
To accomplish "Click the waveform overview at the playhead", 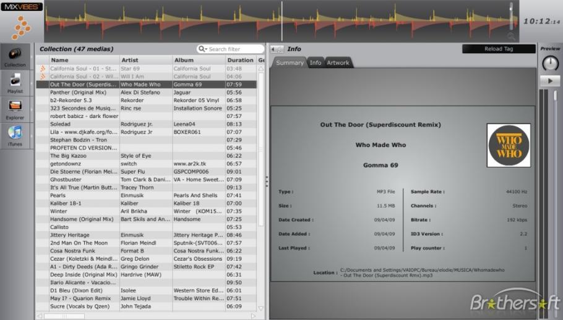I will [x=282, y=21].
